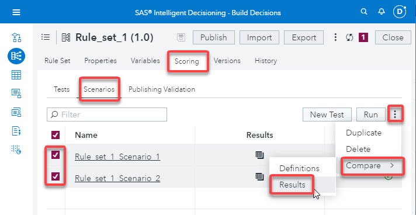The width and height of the screenshot is (416, 215).
Task: Sort by the Results column header
Action: coord(260,135)
